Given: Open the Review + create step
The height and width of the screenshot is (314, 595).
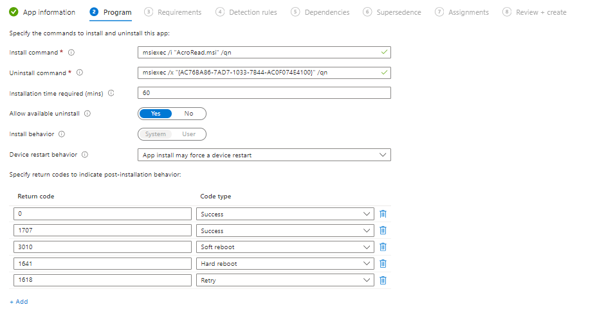Looking at the screenshot, I should click(x=535, y=12).
